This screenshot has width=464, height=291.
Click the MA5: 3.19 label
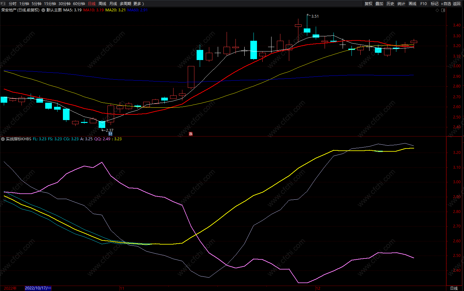click(x=72, y=10)
